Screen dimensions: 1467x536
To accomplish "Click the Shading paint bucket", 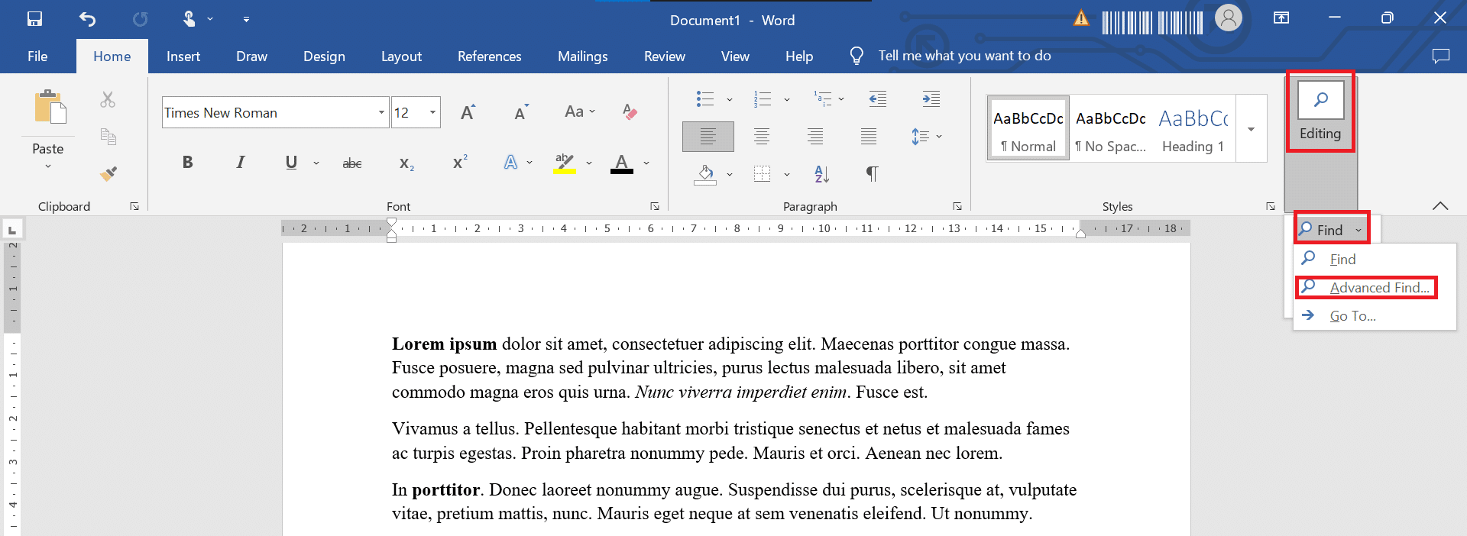I will point(705,175).
